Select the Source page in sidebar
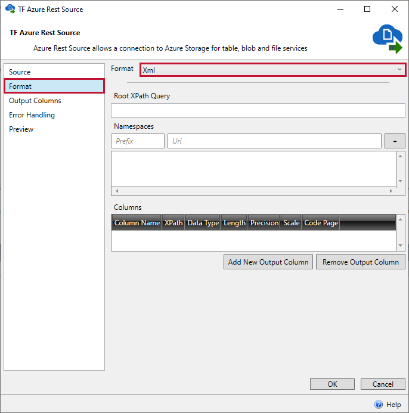Viewport: 409px width, 413px height. pos(54,72)
